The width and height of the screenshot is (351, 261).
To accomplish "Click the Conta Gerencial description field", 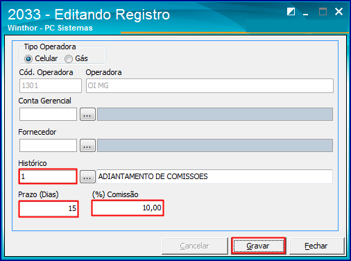I will click(215, 114).
